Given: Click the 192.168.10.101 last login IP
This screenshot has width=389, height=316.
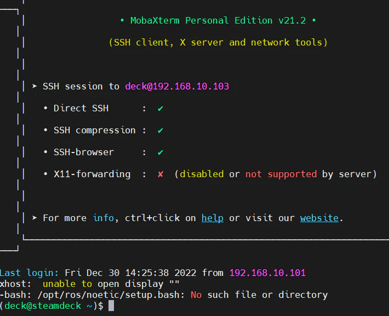Looking at the screenshot, I should (x=267, y=273).
